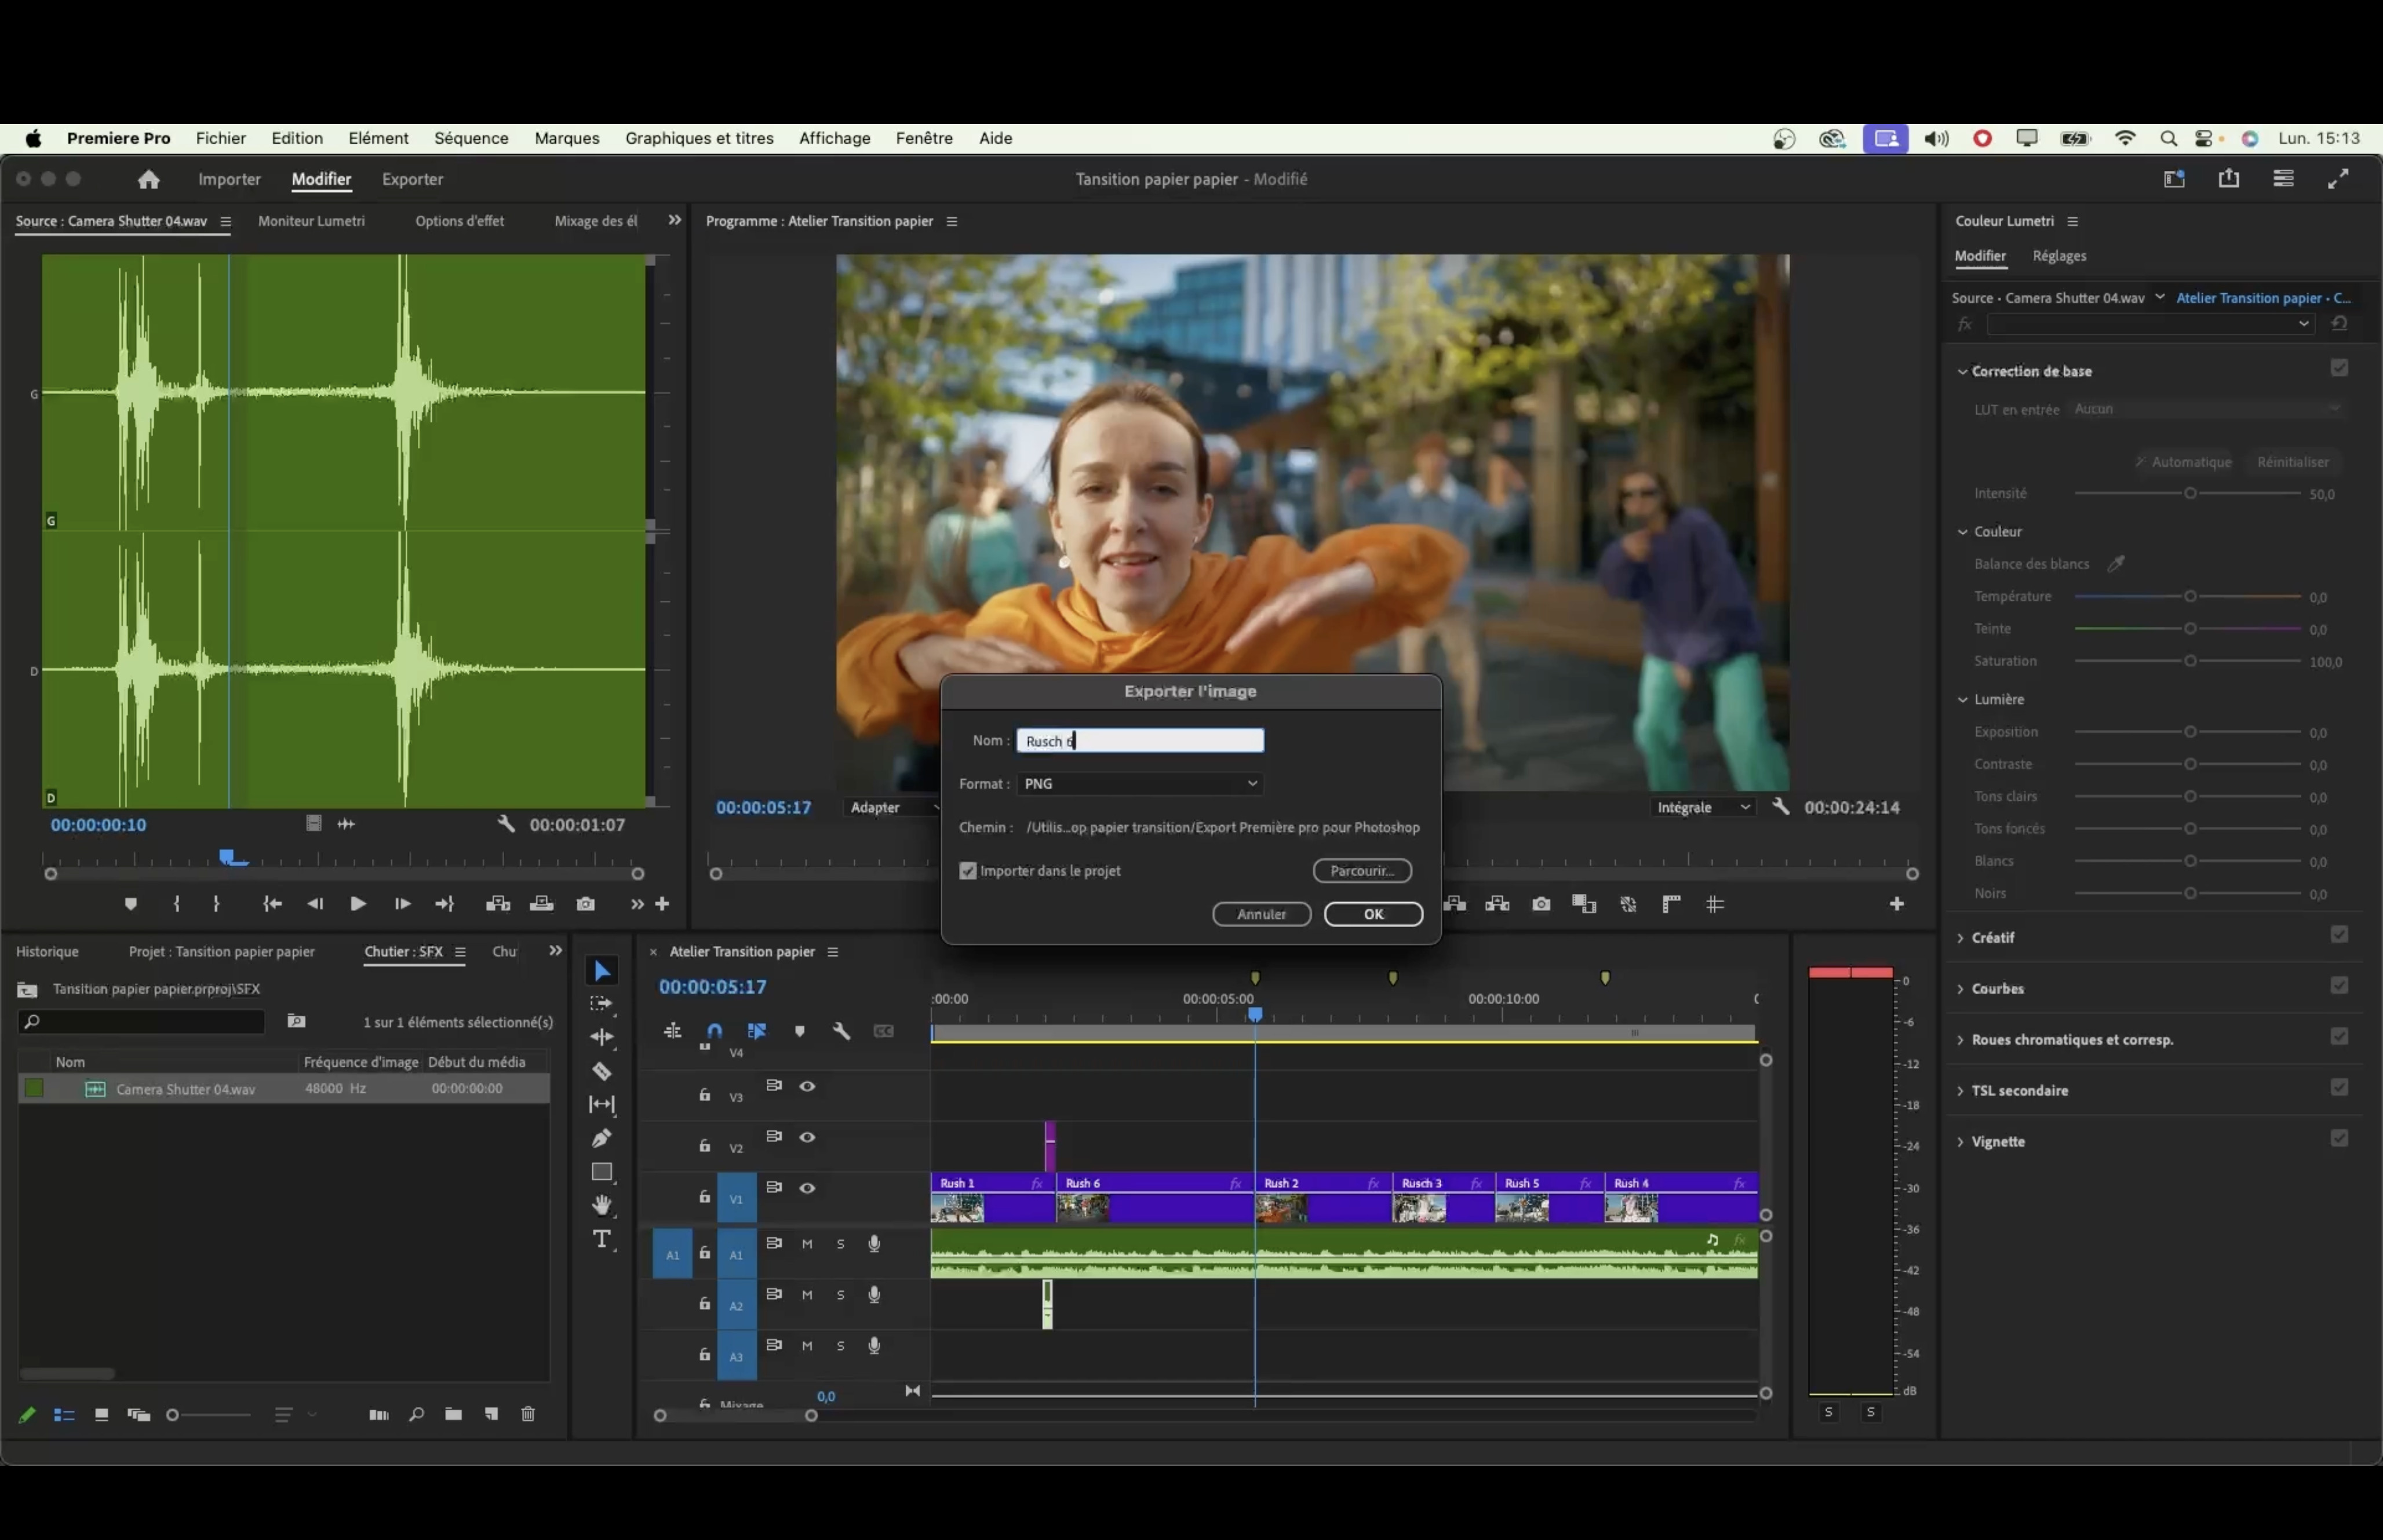Click the Export Frame camera icon in Program monitor
Image resolution: width=2383 pixels, height=1540 pixels.
coord(1541,904)
